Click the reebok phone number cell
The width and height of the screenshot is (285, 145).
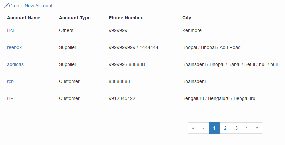(x=133, y=47)
